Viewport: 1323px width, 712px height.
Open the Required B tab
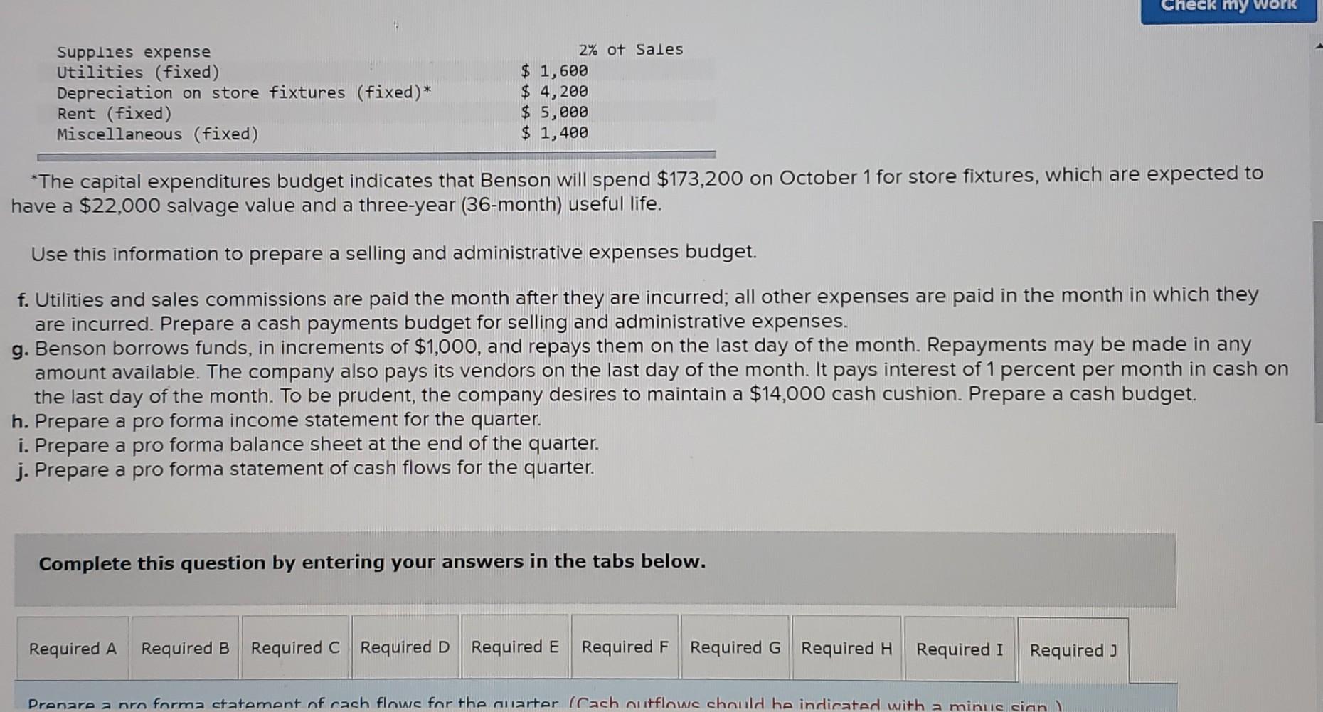click(x=184, y=648)
